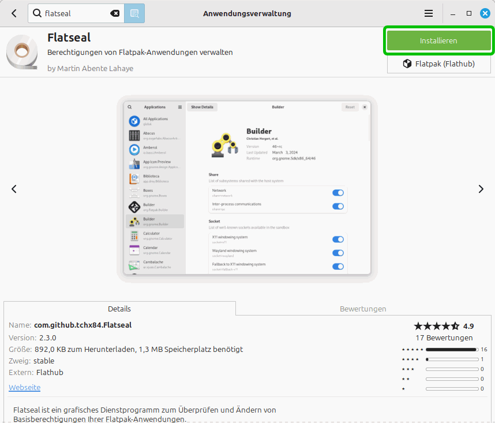Click the five-star rating bar
The image size is (495, 423).
451,350
